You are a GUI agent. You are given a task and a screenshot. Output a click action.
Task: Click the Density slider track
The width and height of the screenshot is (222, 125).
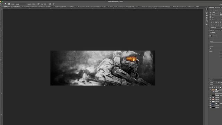pyautogui.click(x=216, y=43)
